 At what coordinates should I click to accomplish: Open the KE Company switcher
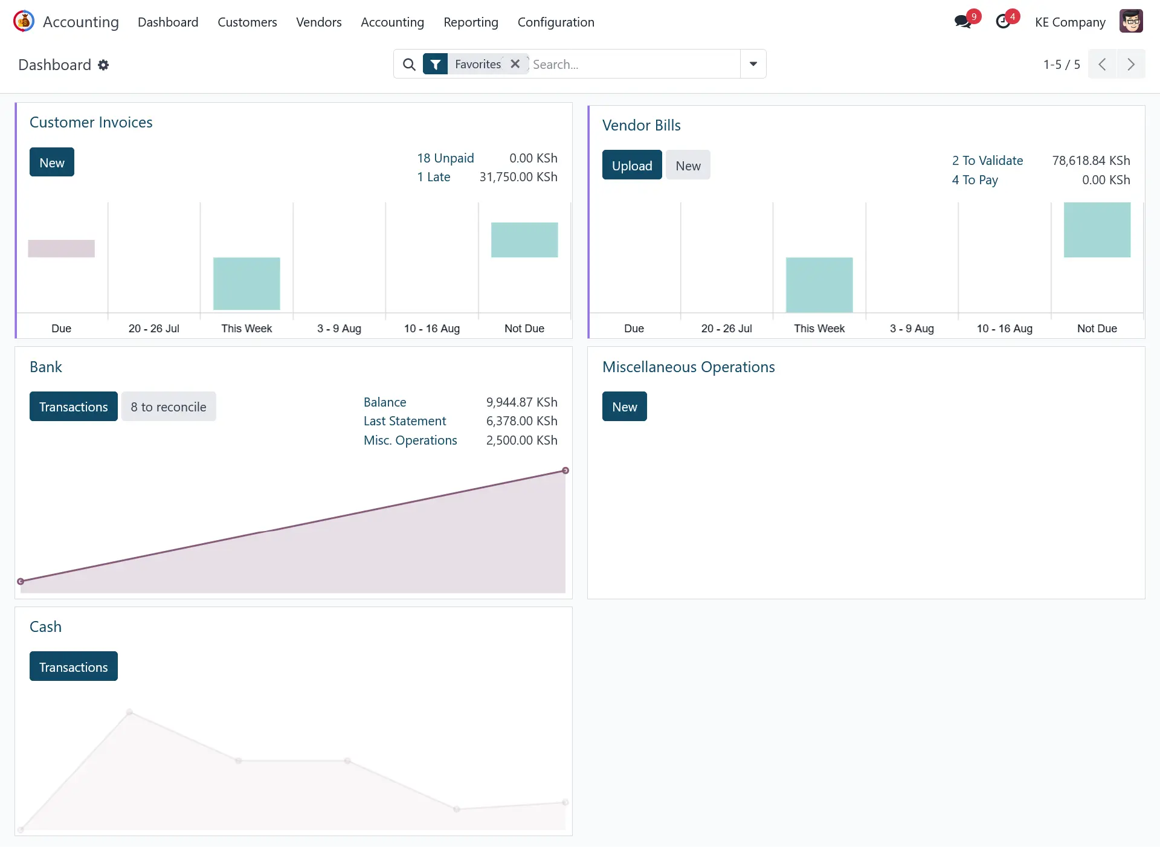pyautogui.click(x=1069, y=22)
